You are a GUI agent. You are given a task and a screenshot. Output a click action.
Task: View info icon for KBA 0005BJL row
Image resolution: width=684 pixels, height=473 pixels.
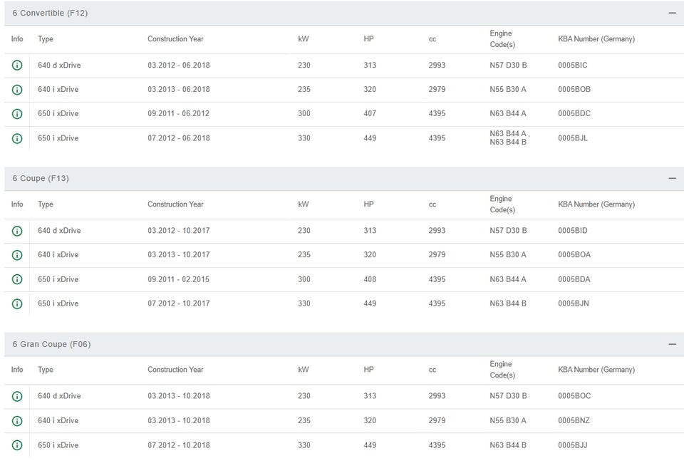(17, 139)
